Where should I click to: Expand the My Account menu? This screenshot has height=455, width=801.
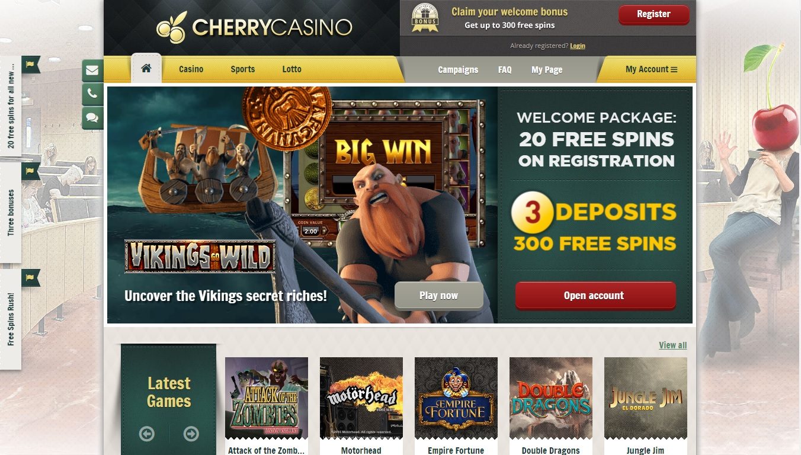point(651,69)
